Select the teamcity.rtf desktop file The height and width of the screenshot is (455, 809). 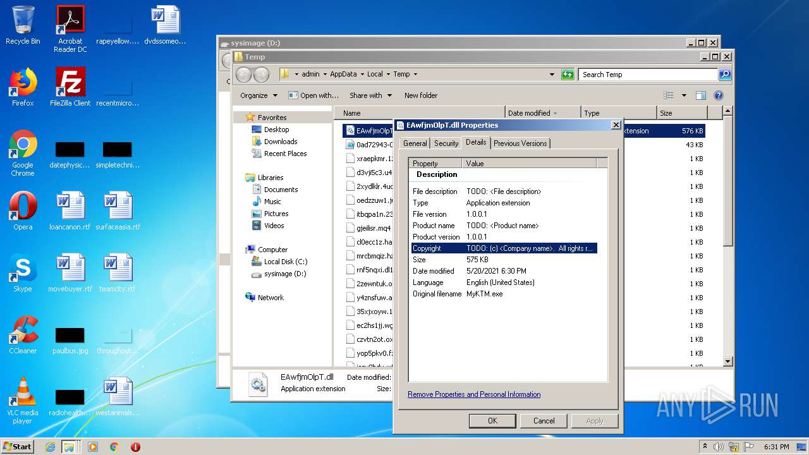118,273
